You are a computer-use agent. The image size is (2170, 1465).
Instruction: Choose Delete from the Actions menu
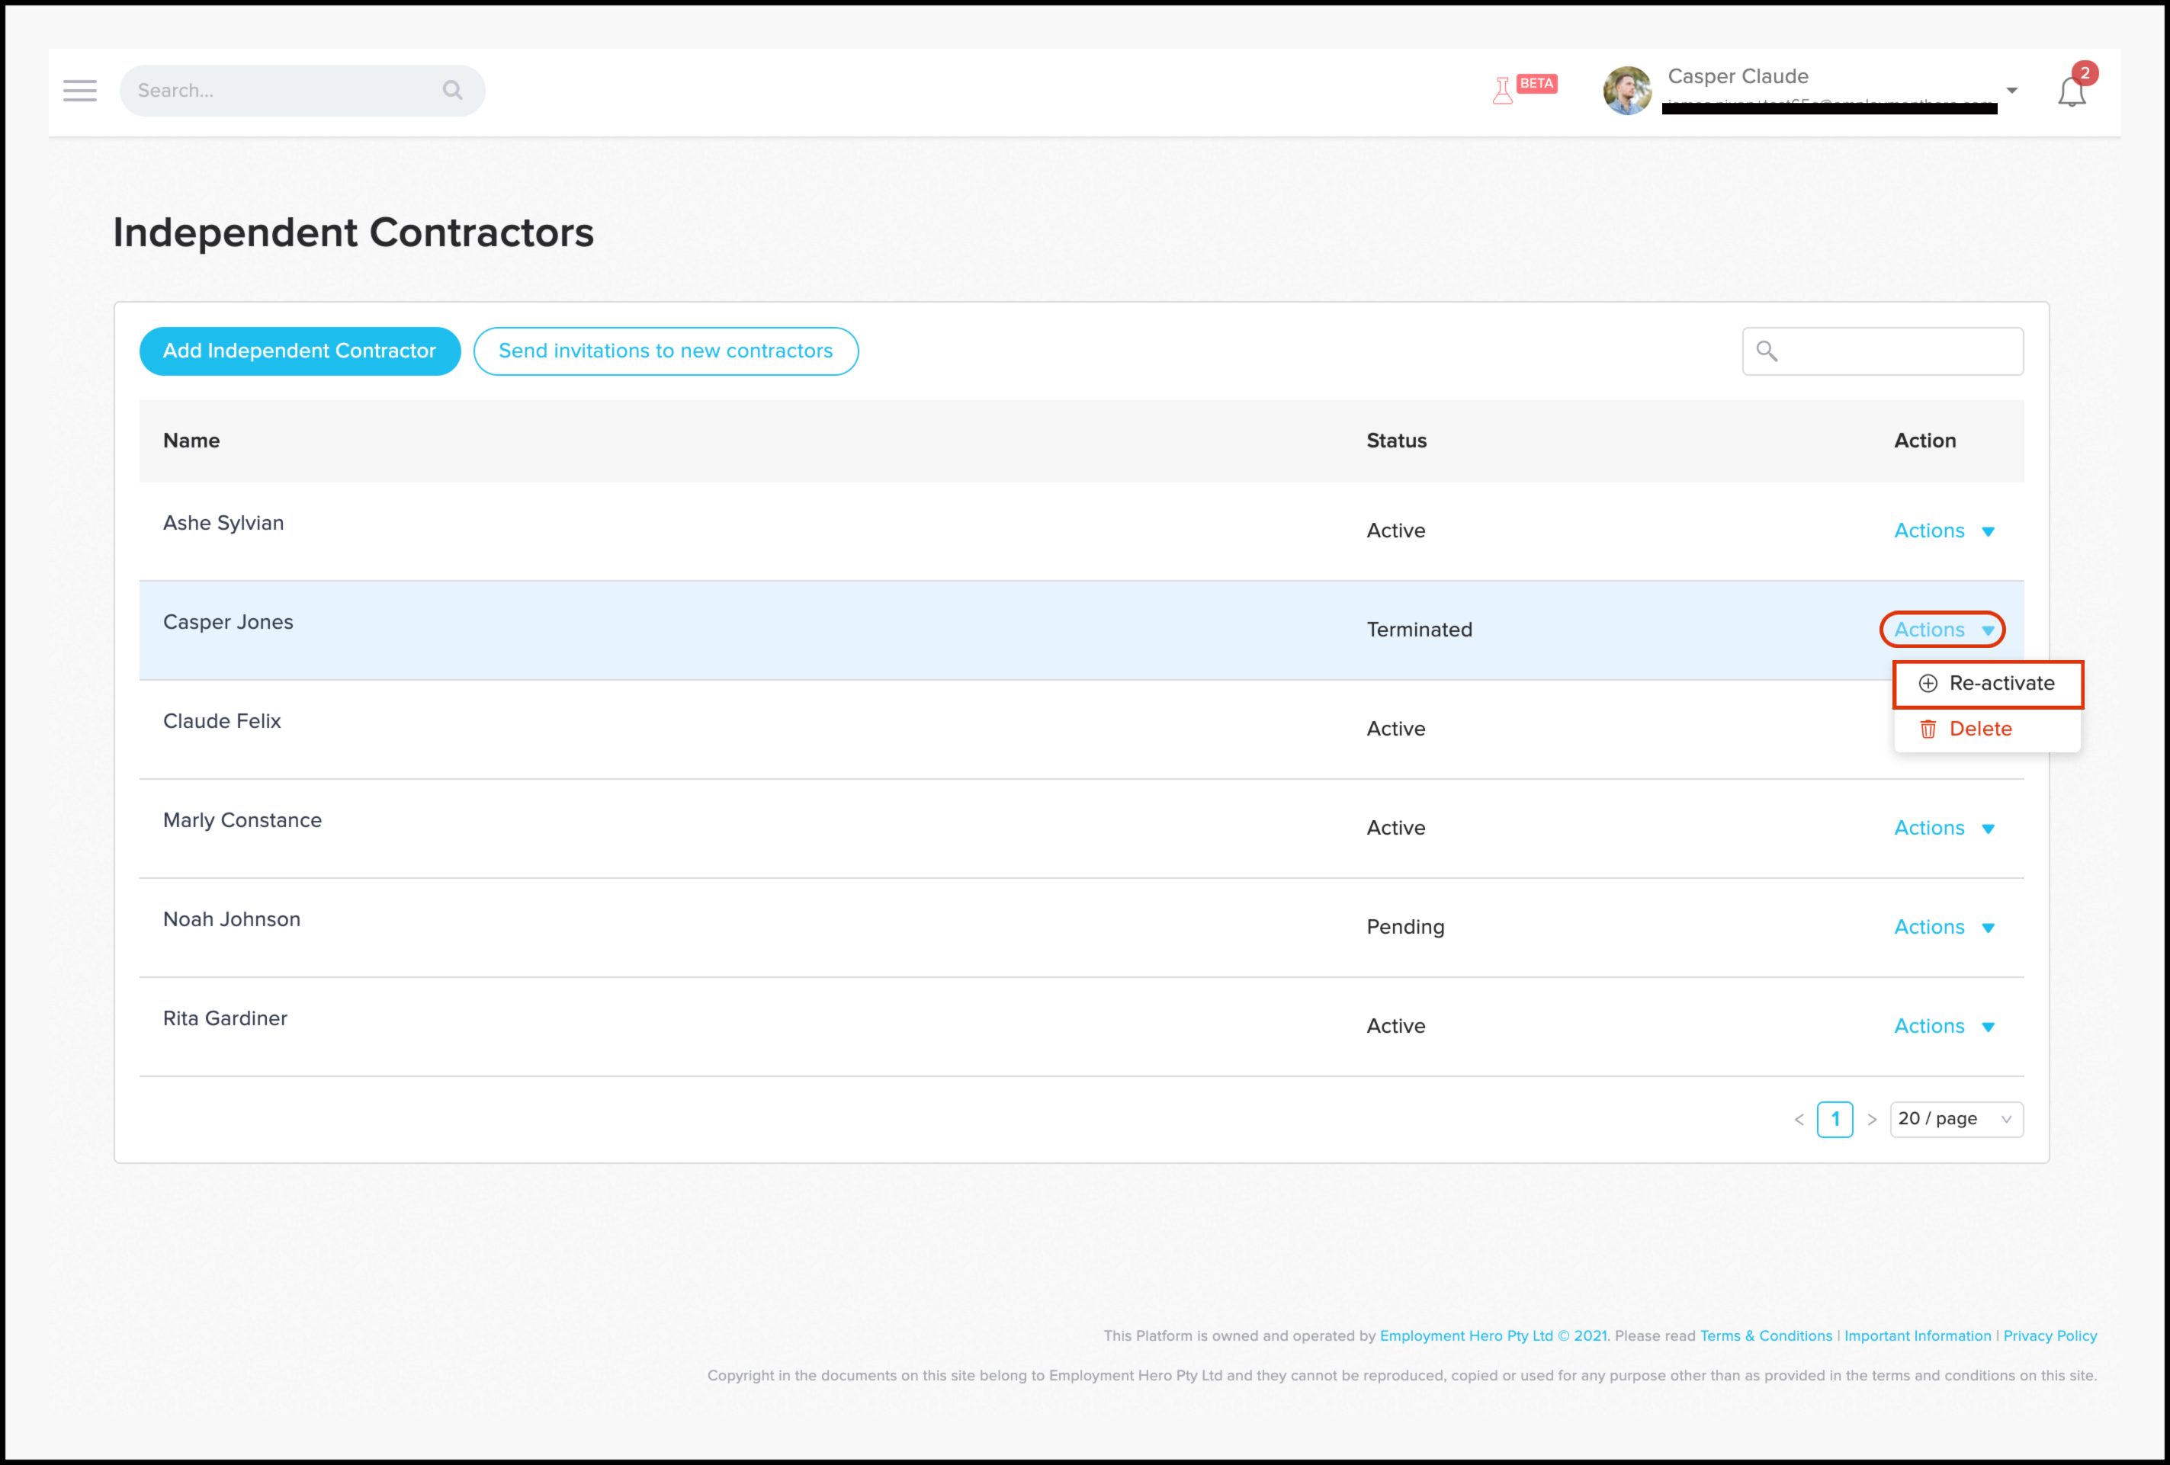click(1979, 729)
